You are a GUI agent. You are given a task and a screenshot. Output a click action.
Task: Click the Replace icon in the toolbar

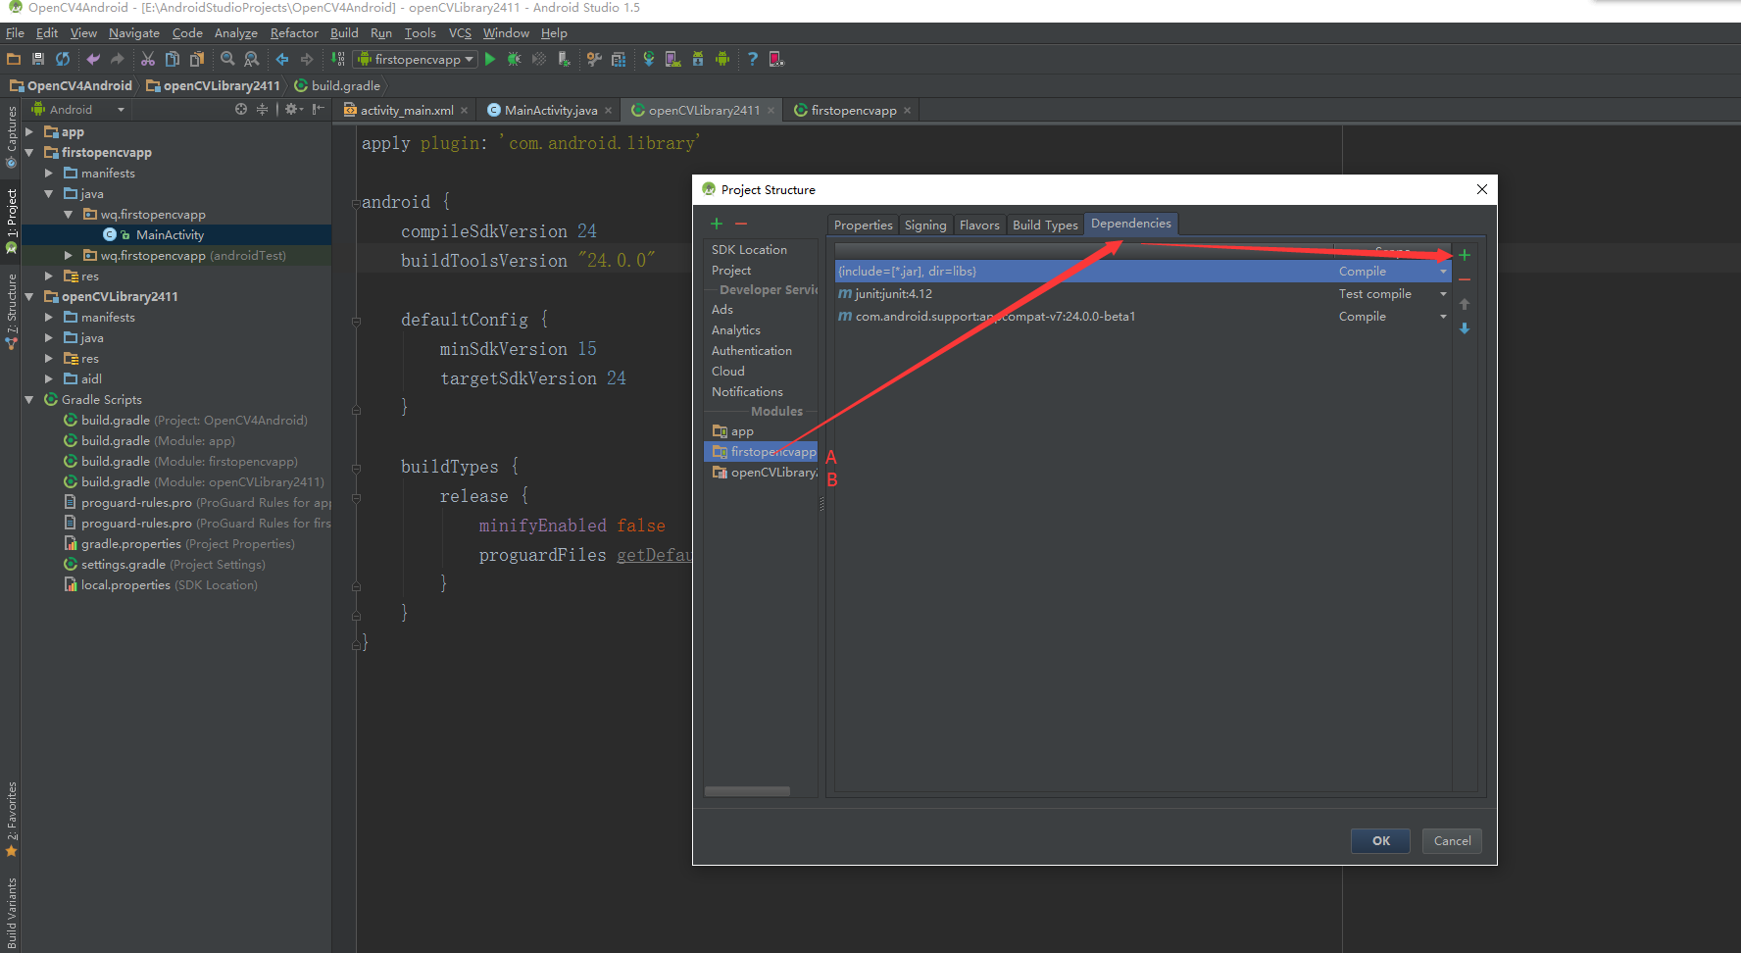[252, 59]
